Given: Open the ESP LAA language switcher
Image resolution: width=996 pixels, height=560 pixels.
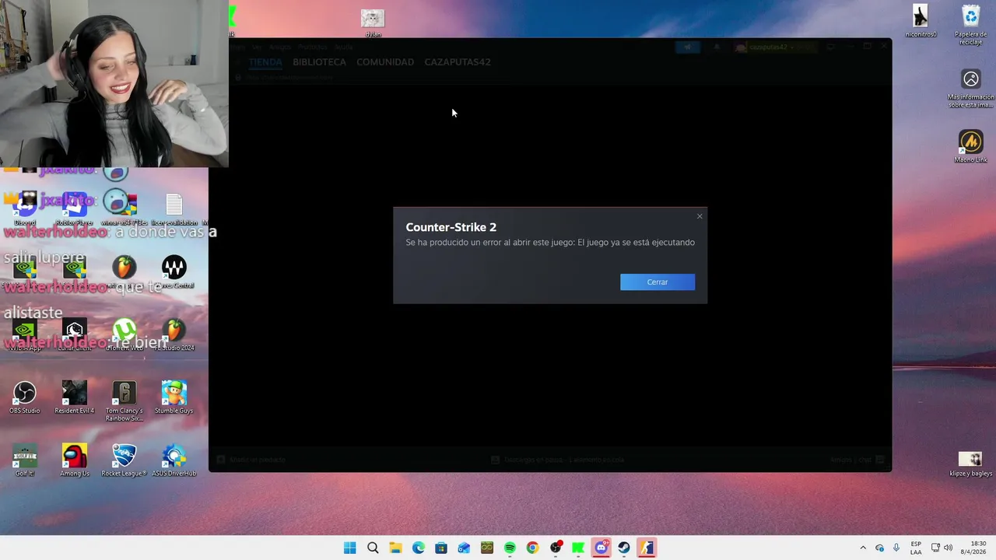Looking at the screenshot, I should tap(916, 548).
